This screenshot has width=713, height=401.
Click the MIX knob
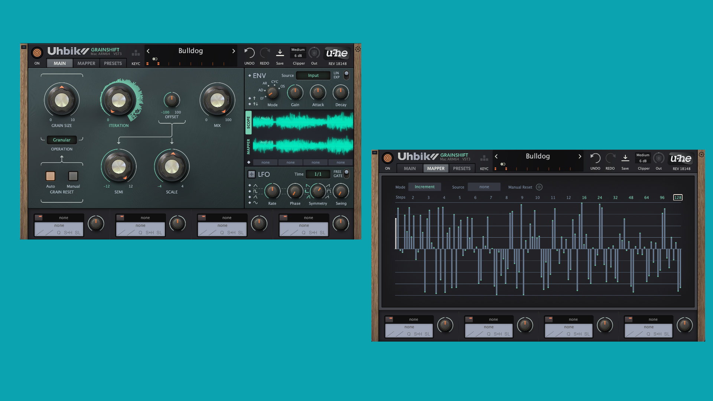pos(217,100)
